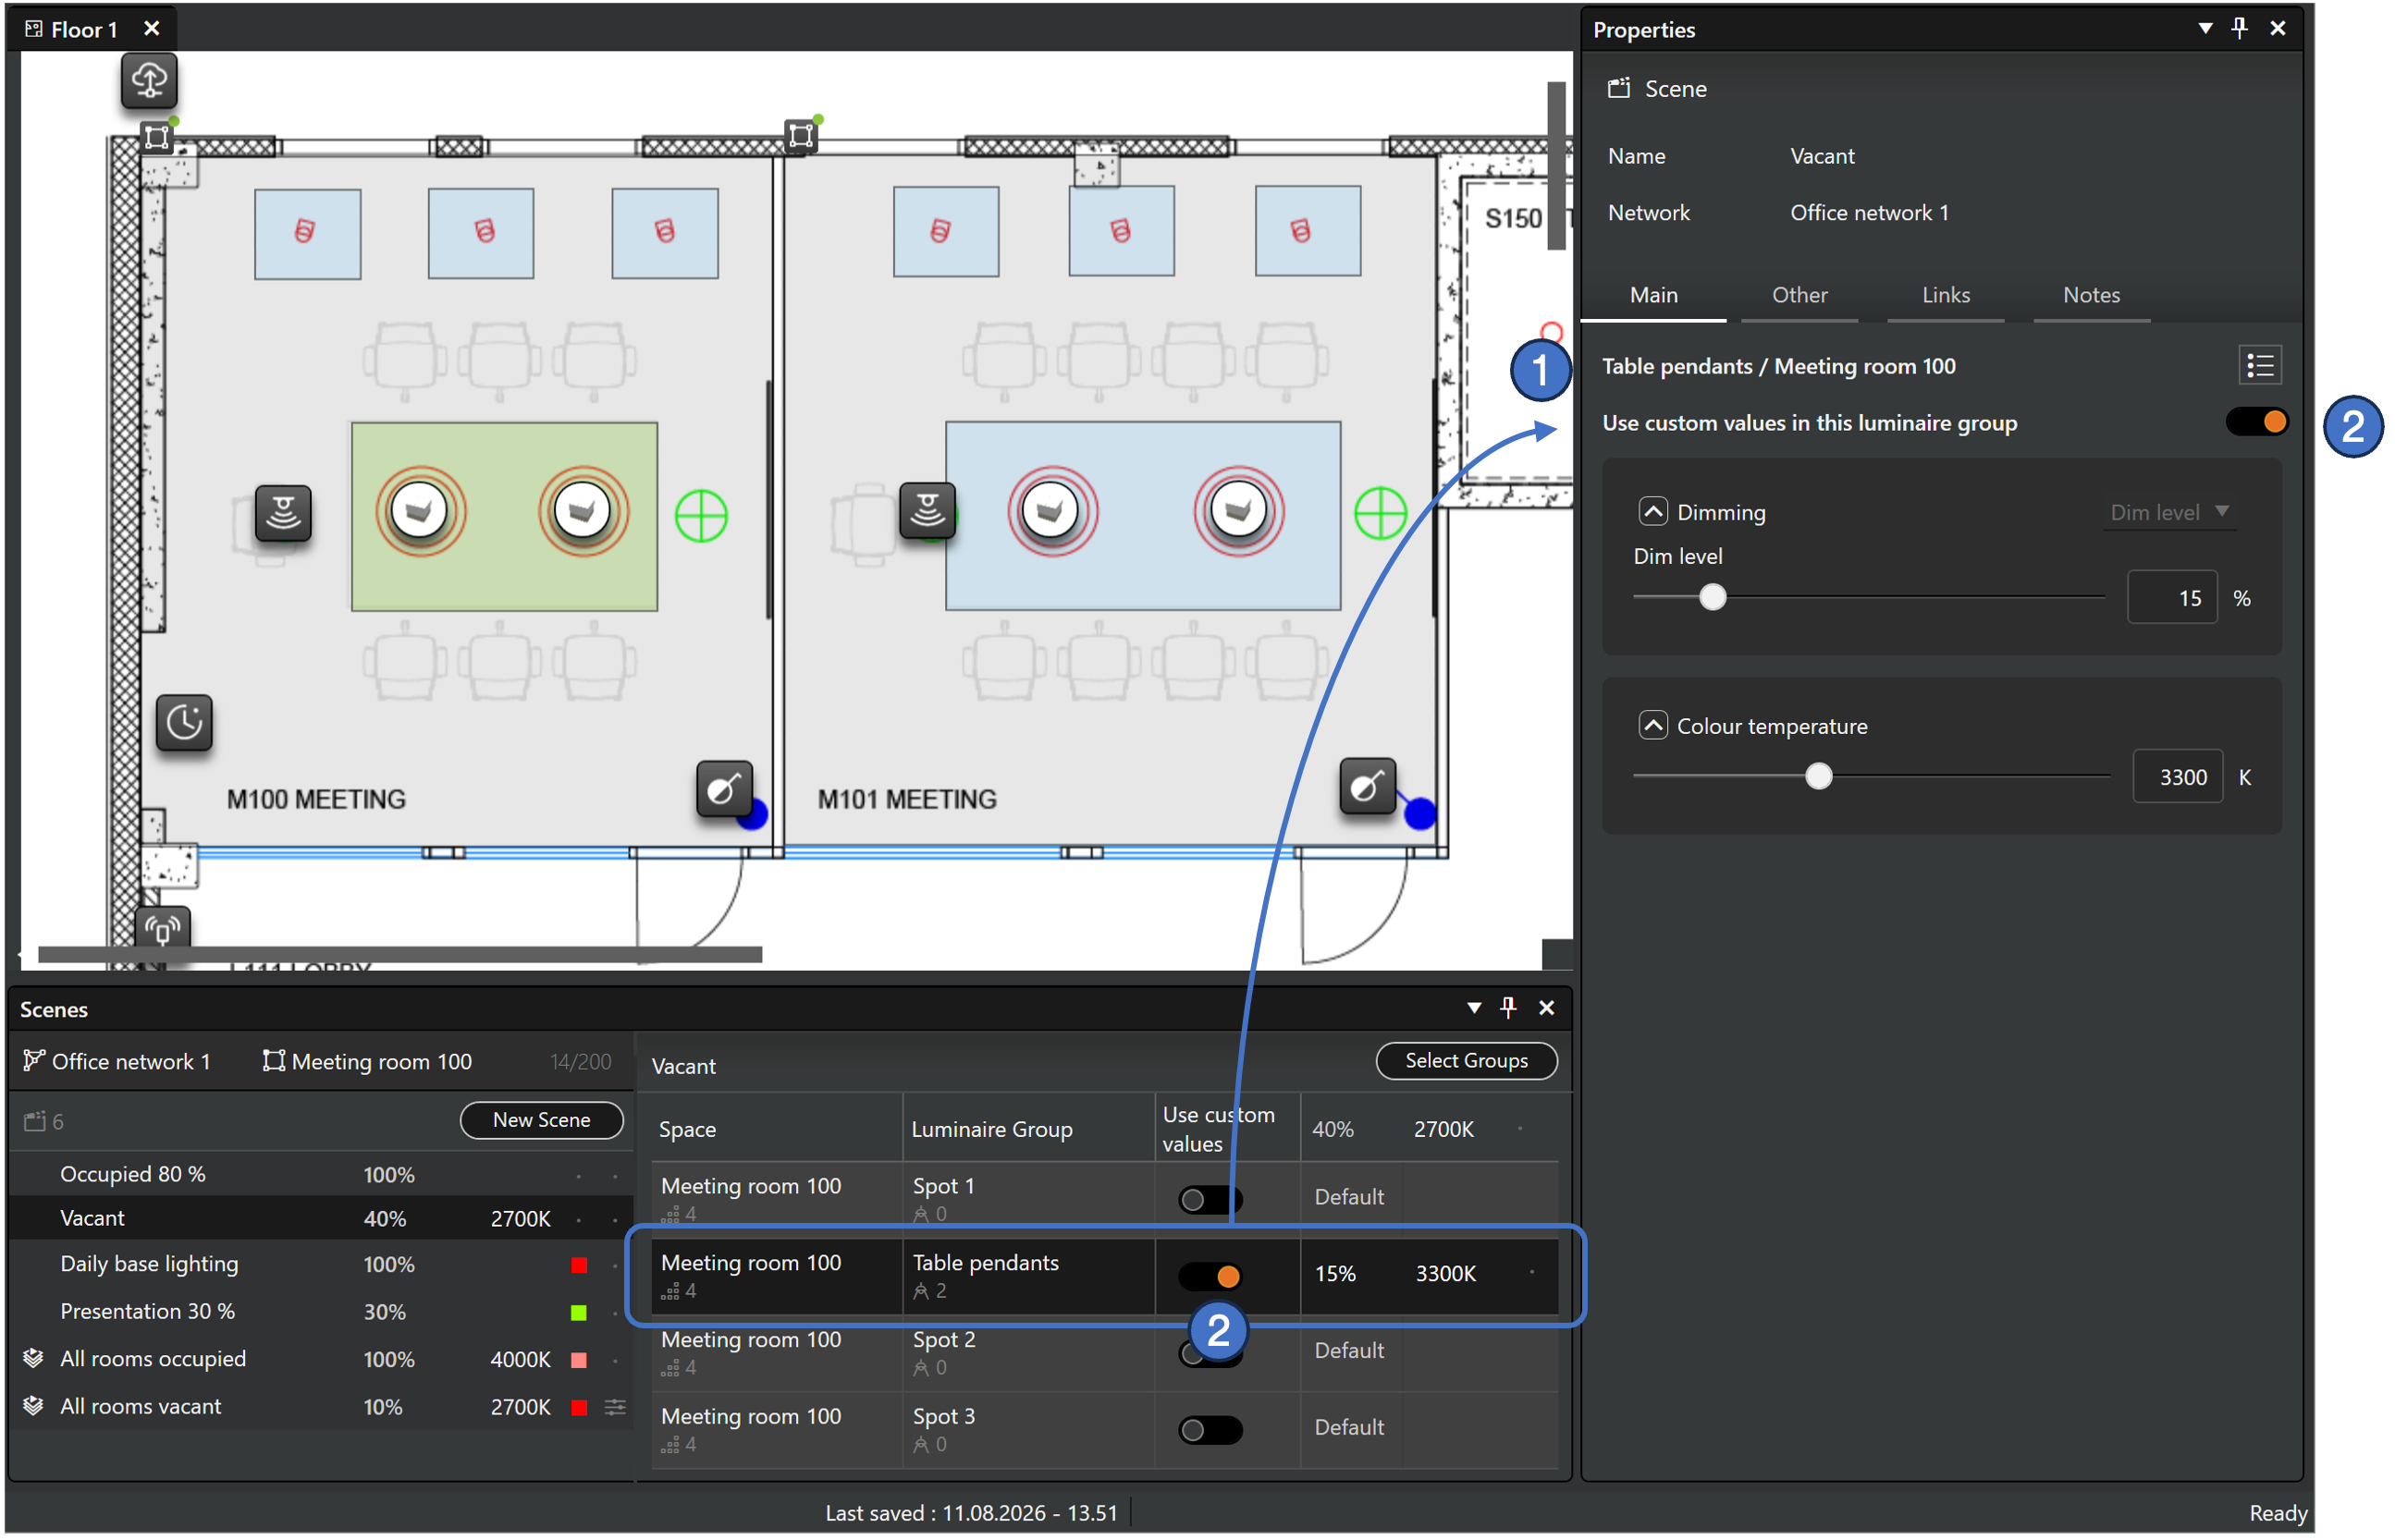
Task: Click green crosshair marker in M100 Meeting
Action: coord(701,517)
